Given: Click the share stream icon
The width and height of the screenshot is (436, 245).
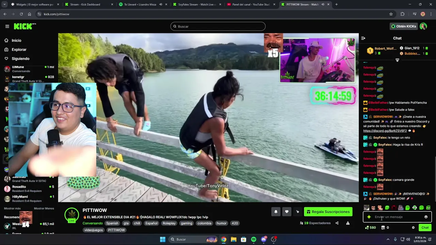Looking at the screenshot, I should click(337, 223).
